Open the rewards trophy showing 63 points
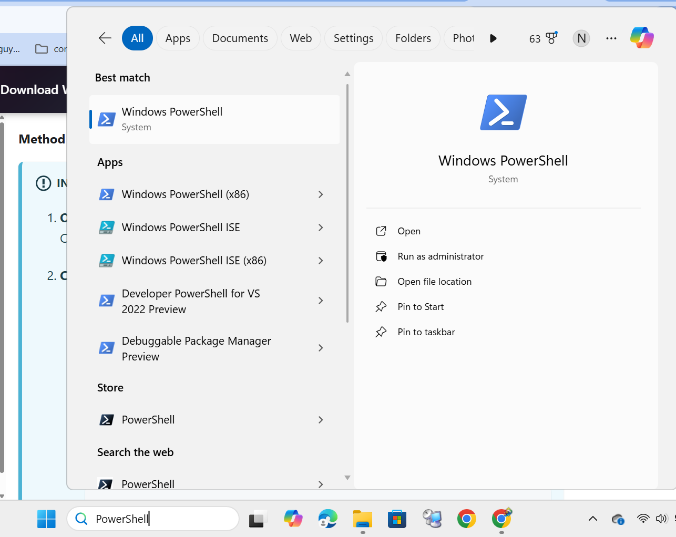Screen dimensions: 676x537 click(x=544, y=38)
